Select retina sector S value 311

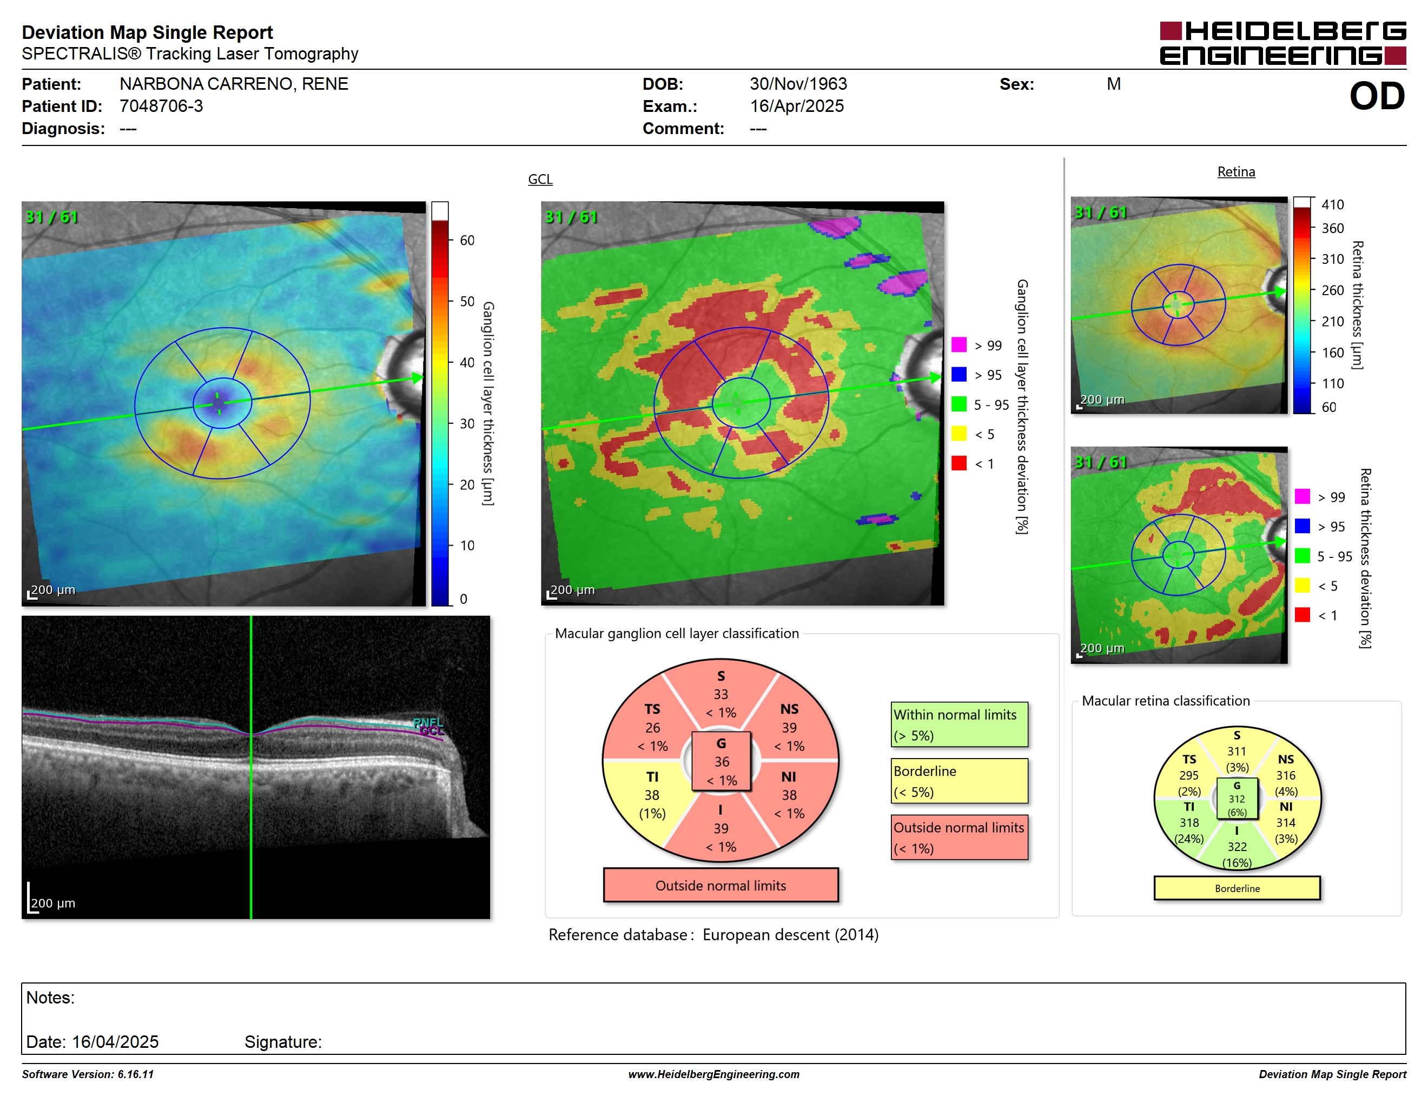(x=1237, y=752)
